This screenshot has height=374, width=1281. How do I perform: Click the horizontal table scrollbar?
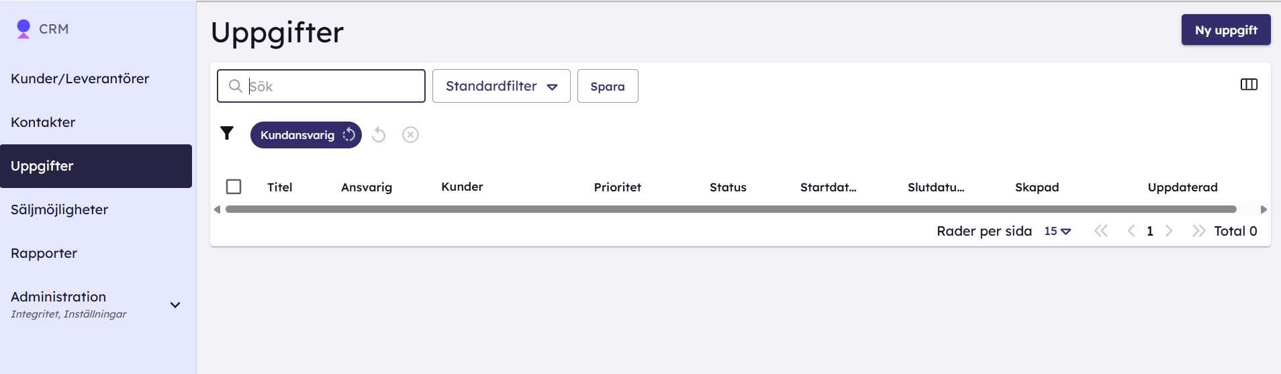click(730, 209)
